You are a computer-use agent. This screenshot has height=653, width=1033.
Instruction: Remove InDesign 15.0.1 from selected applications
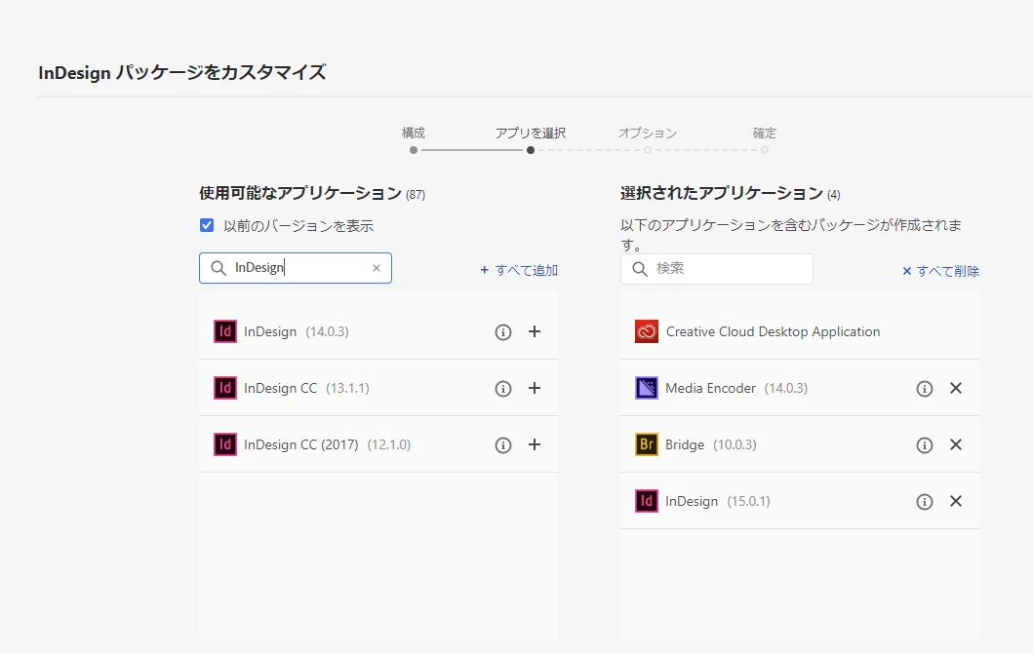tap(956, 502)
